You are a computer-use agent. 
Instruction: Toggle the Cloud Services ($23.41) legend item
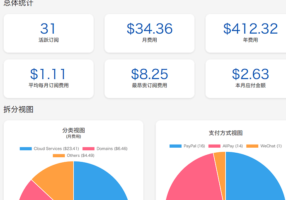pos(49,149)
